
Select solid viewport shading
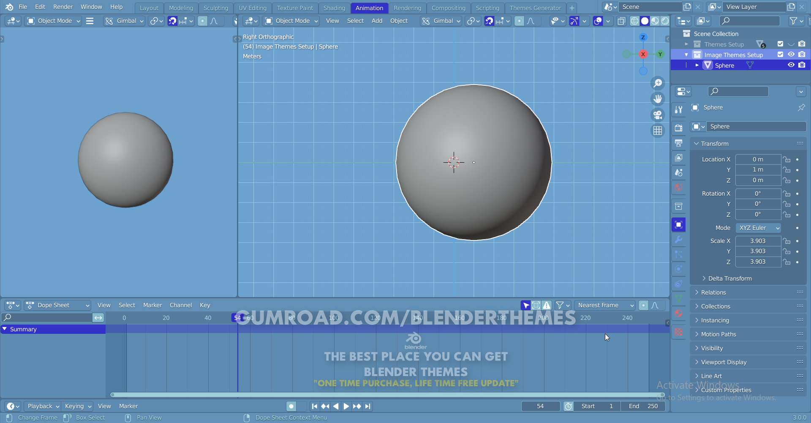click(x=645, y=21)
